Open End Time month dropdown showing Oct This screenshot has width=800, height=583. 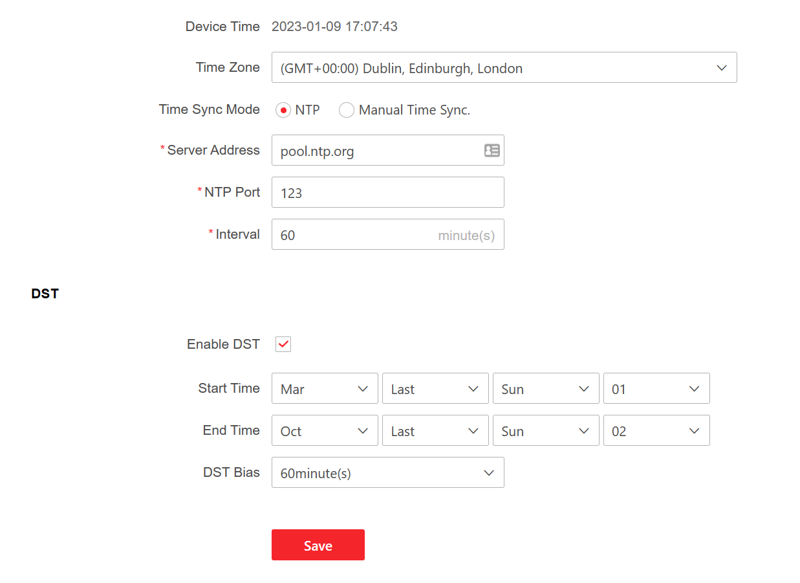pyautogui.click(x=325, y=431)
